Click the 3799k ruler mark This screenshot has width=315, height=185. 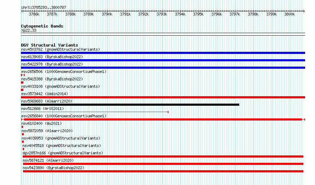point(271,14)
